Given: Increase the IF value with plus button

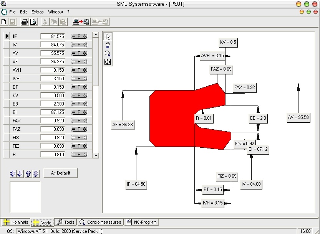Looking at the screenshot, I should coord(85,36).
